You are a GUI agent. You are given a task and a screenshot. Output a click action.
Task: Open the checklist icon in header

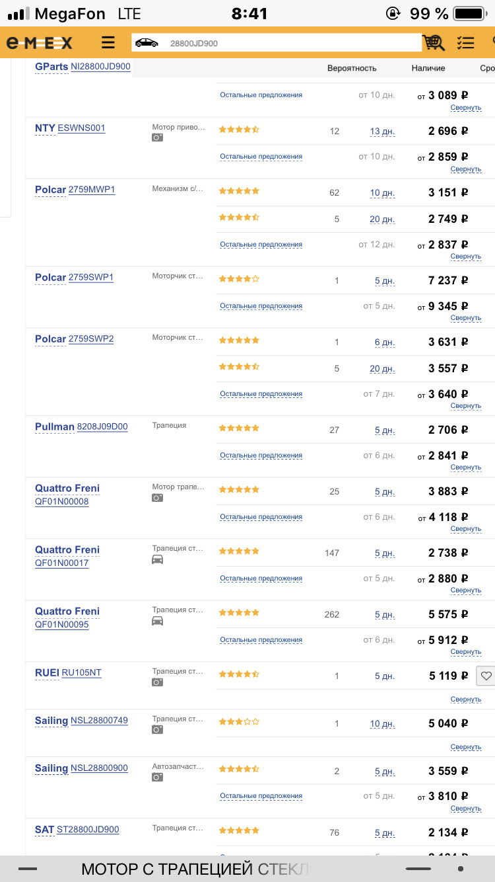(465, 43)
